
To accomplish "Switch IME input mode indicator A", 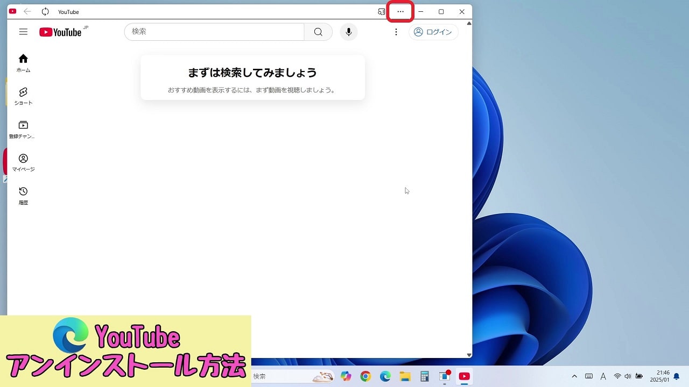I will (x=603, y=376).
